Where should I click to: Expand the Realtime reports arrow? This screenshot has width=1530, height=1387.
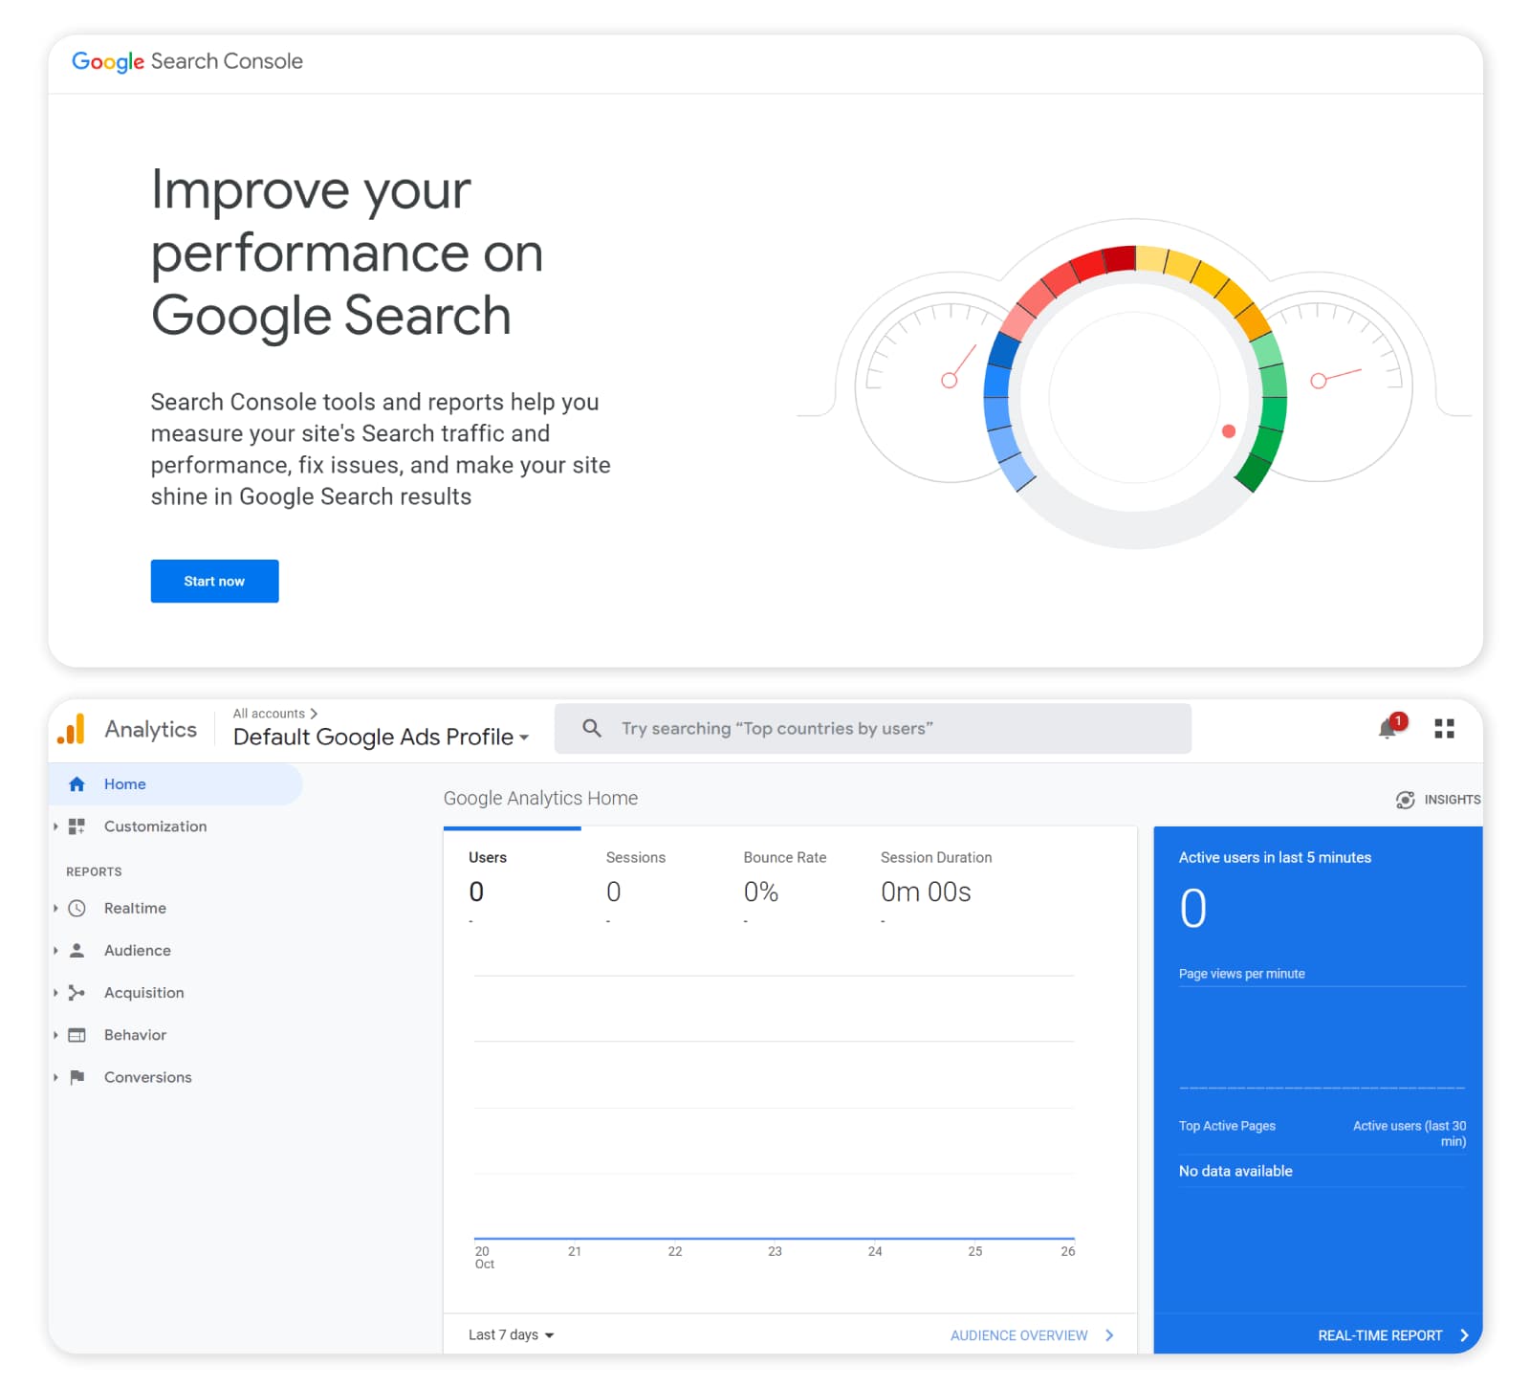pos(55,909)
